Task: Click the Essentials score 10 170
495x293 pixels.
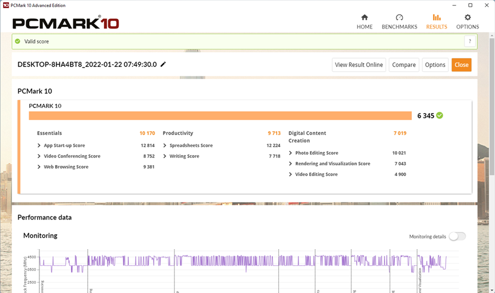Action: pyautogui.click(x=147, y=133)
